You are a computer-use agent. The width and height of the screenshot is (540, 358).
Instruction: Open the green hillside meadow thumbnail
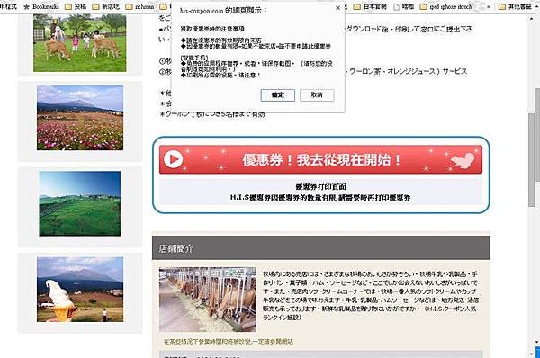[x=80, y=203]
